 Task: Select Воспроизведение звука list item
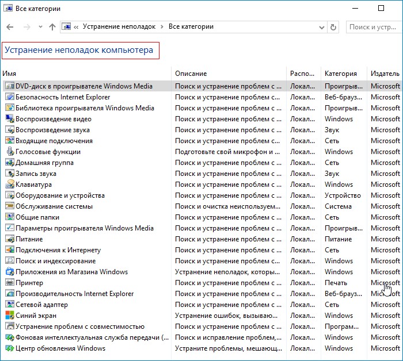tap(53, 130)
